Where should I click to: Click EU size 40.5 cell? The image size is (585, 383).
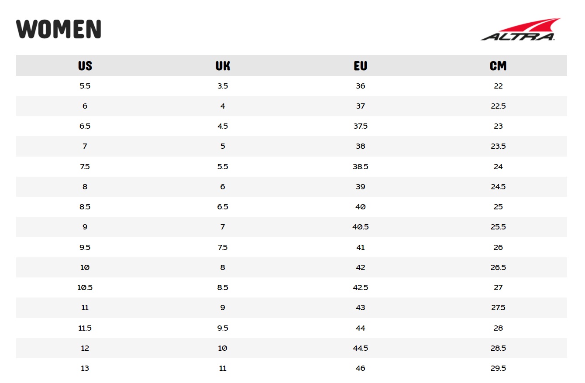(x=360, y=227)
